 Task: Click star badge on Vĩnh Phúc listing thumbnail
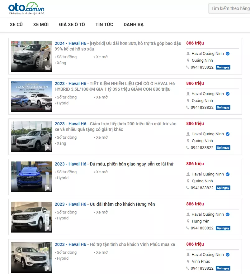(x=48, y=268)
